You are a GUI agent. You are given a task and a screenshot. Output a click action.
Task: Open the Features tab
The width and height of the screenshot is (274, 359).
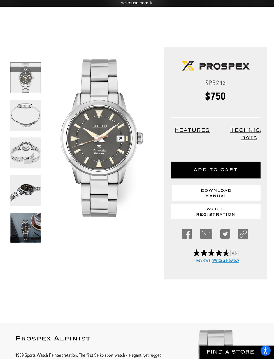point(192,130)
